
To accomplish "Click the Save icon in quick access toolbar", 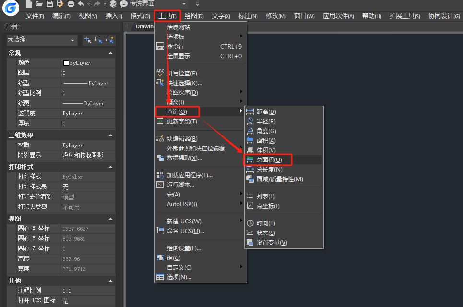I will tap(50, 4).
